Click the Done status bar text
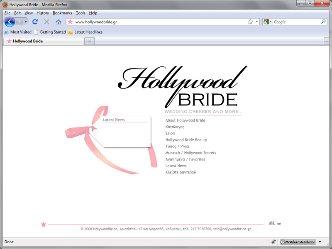The width and height of the screenshot is (332, 249). (x=9, y=242)
